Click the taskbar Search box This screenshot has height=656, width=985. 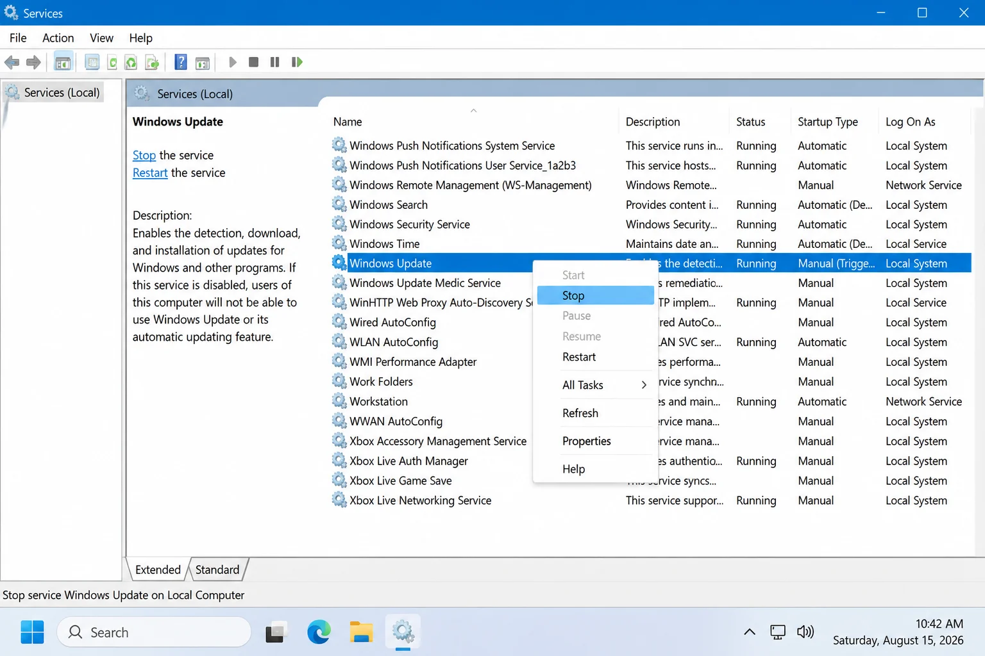pos(154,632)
